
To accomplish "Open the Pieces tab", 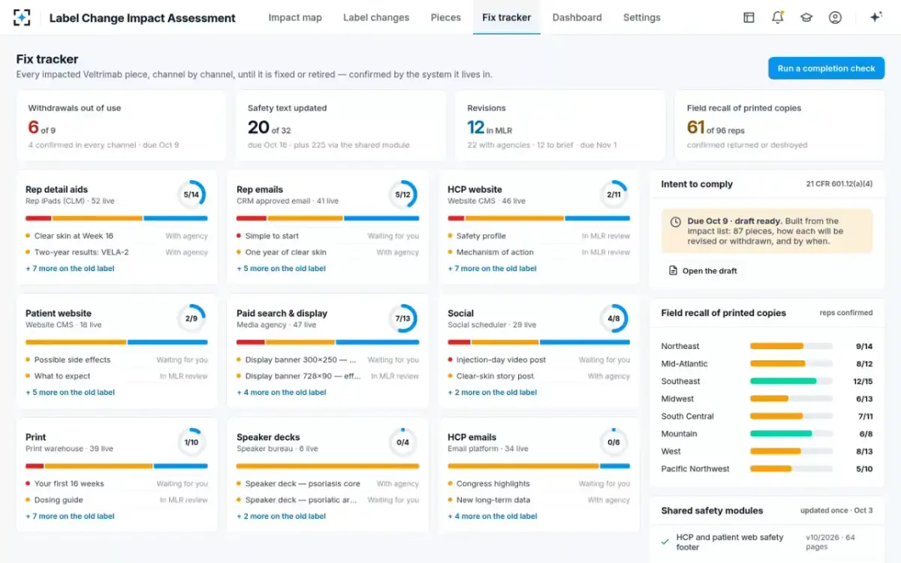I will [x=446, y=17].
